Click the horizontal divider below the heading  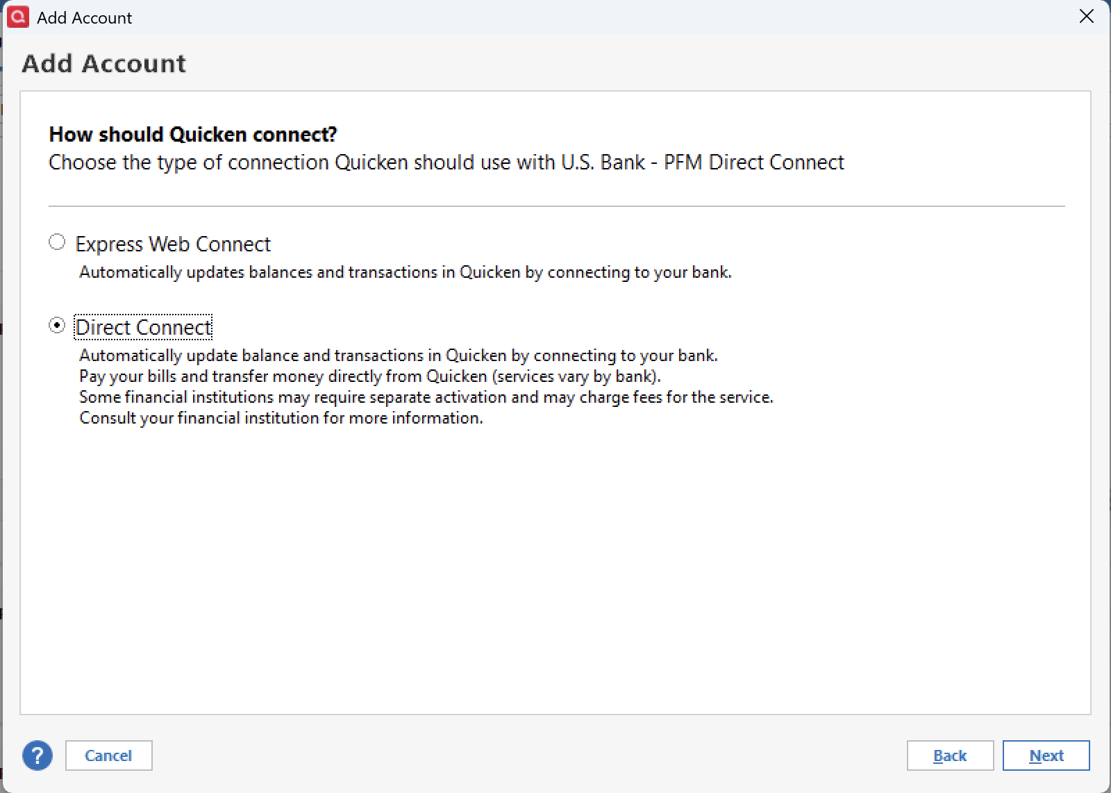(x=555, y=205)
